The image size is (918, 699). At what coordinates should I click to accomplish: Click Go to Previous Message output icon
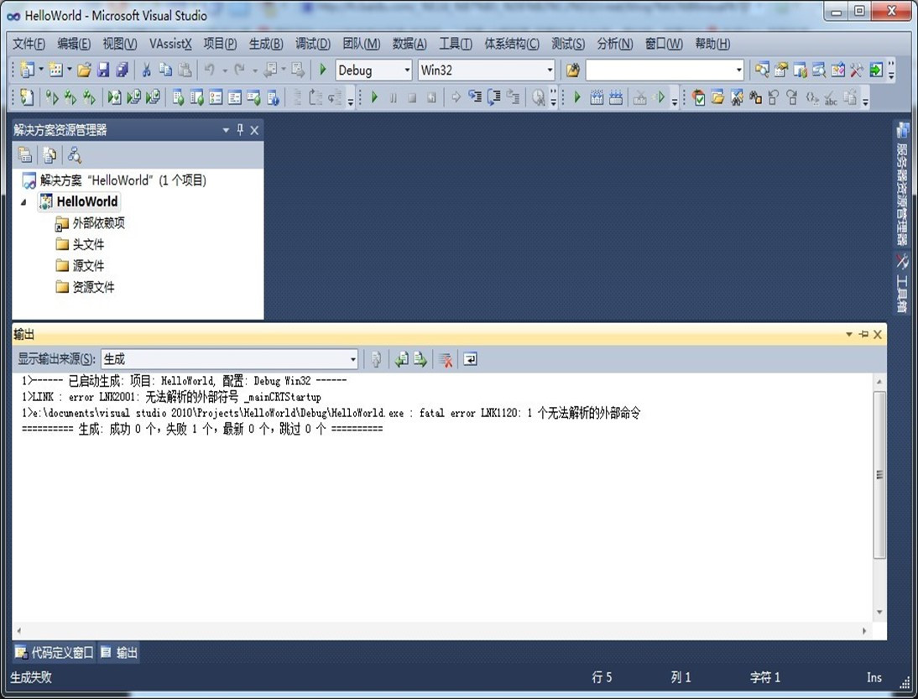point(402,359)
